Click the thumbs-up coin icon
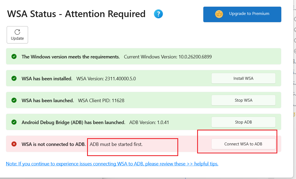Image resolution: width=296 pixels, height=179 pixels. pos(219,14)
